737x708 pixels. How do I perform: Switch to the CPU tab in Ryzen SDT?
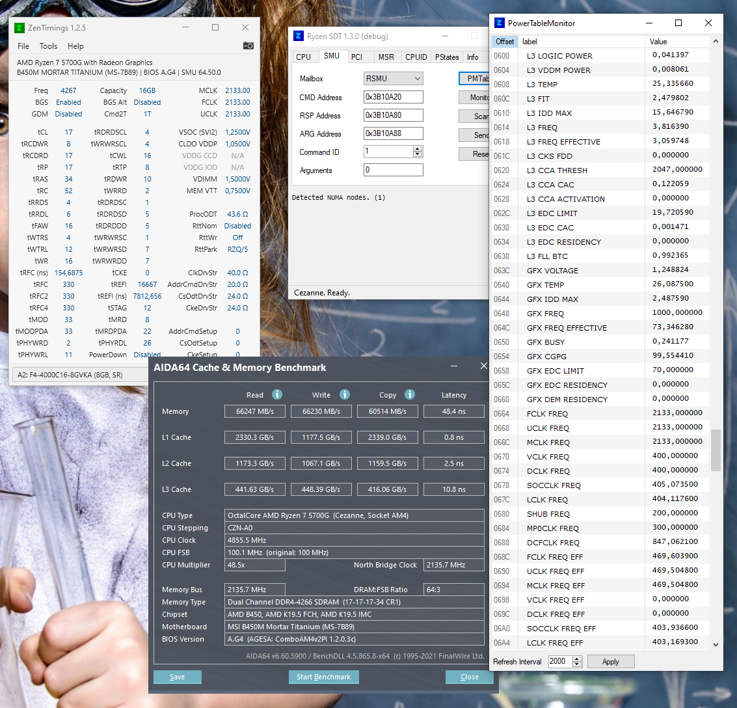tap(304, 57)
